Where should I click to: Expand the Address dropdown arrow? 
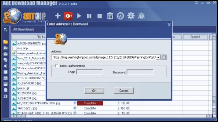[158, 57]
